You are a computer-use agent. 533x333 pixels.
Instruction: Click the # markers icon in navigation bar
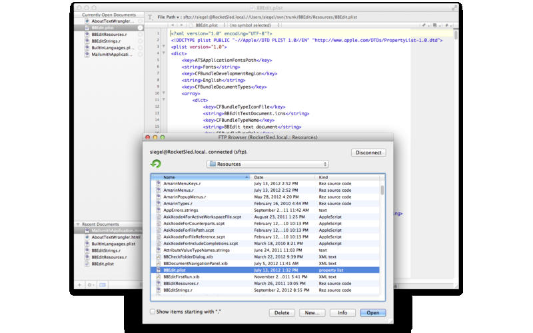(446, 25)
